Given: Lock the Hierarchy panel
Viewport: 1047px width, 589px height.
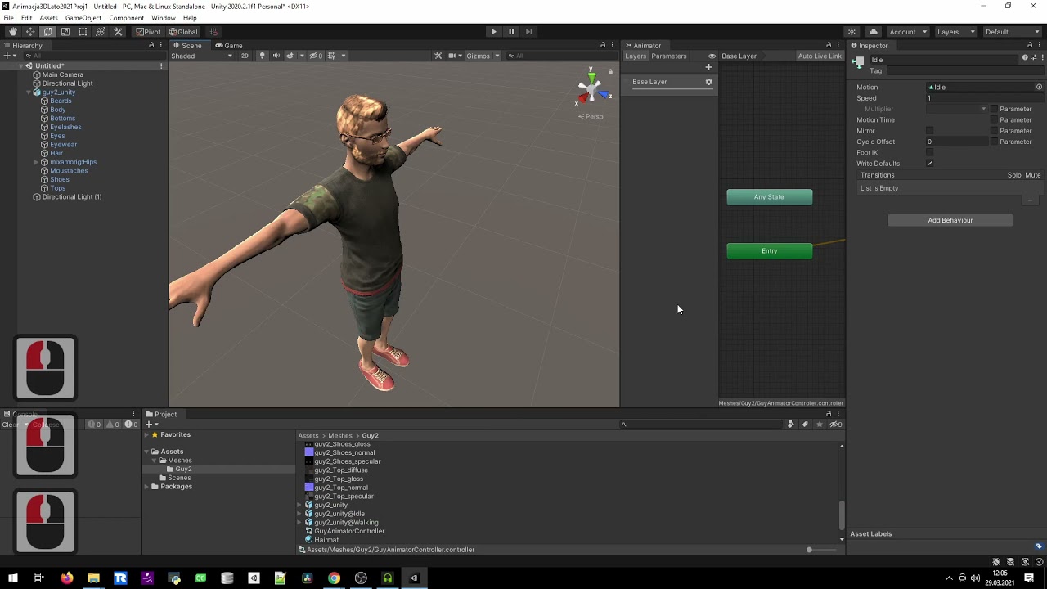Looking at the screenshot, I should [151, 45].
